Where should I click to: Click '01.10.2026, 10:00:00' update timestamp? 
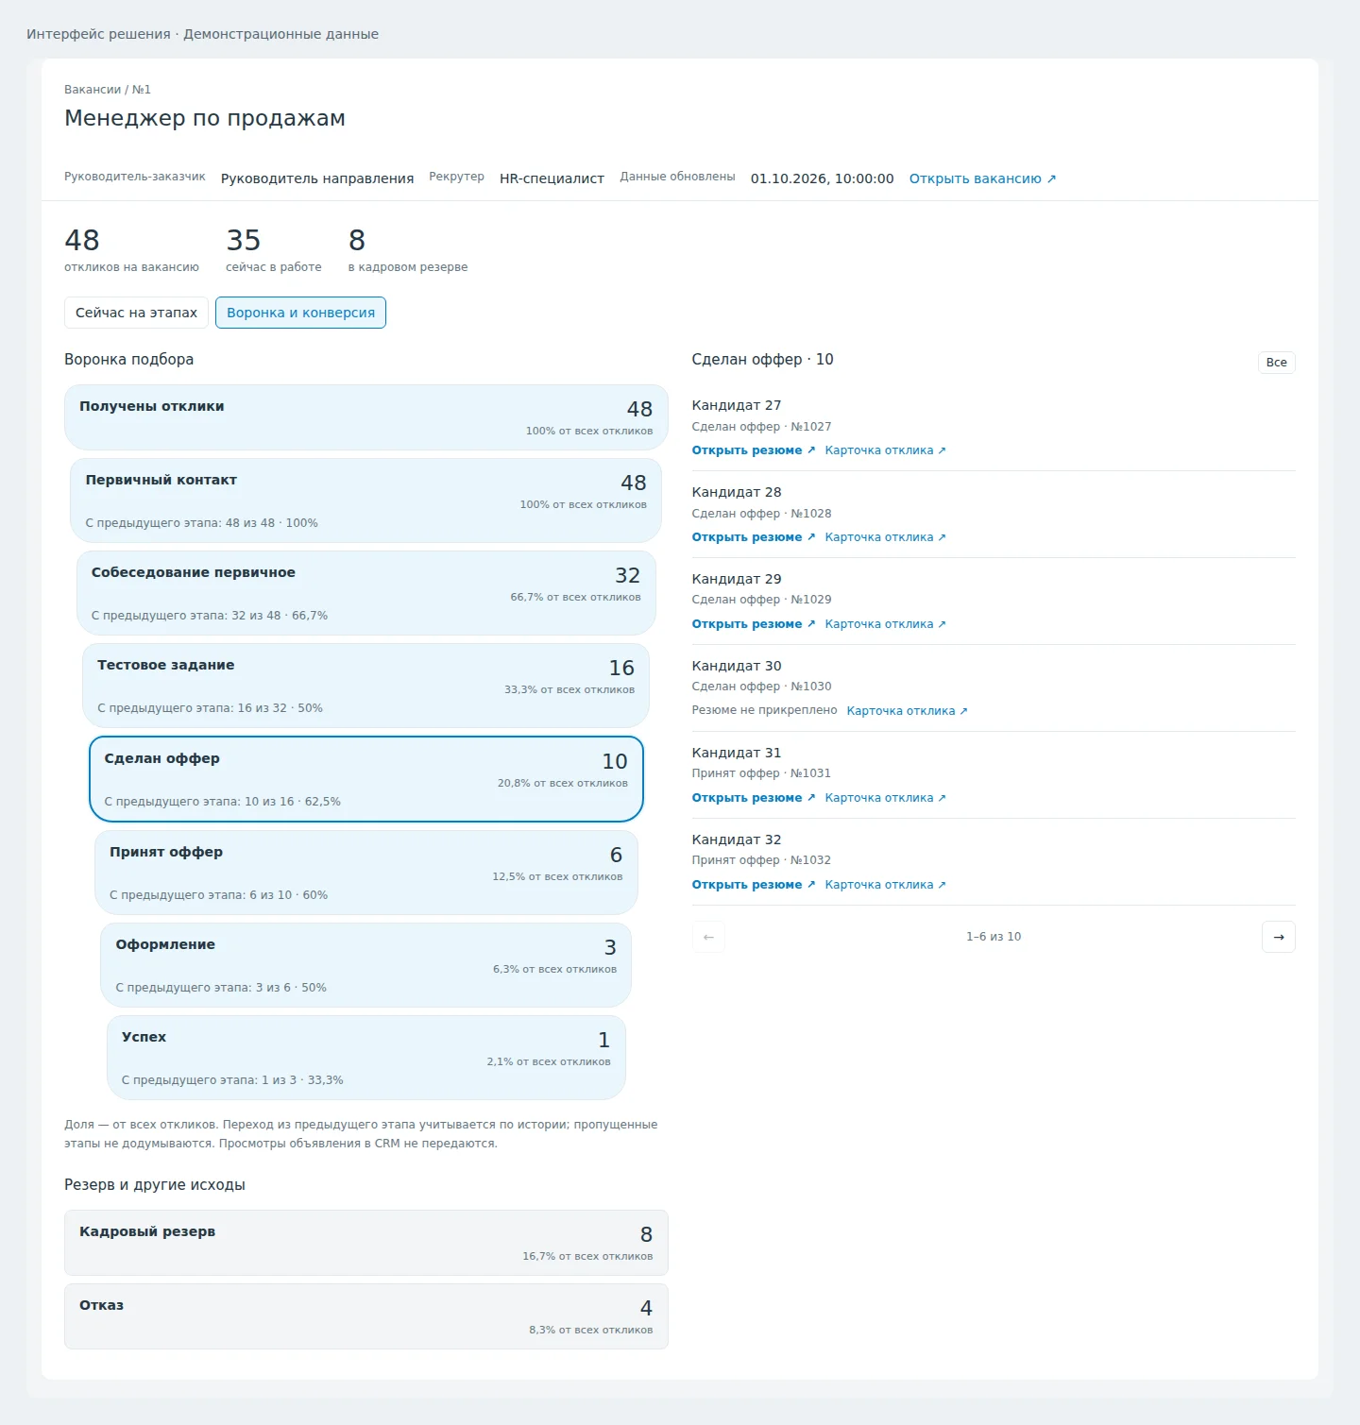tap(822, 178)
